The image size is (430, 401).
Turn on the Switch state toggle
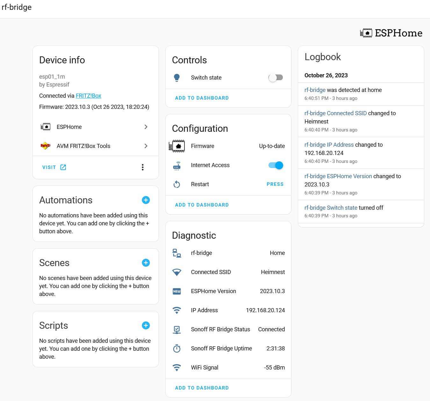coord(276,77)
